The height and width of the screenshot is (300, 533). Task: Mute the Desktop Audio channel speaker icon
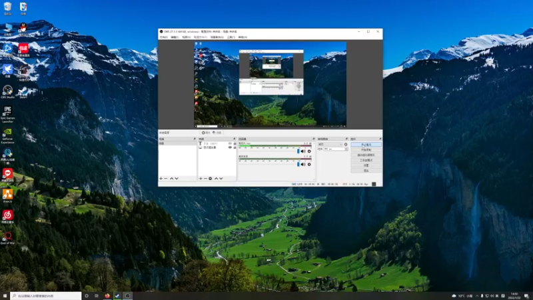tap(303, 164)
